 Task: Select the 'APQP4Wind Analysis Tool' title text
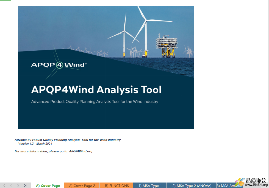tap(96, 90)
